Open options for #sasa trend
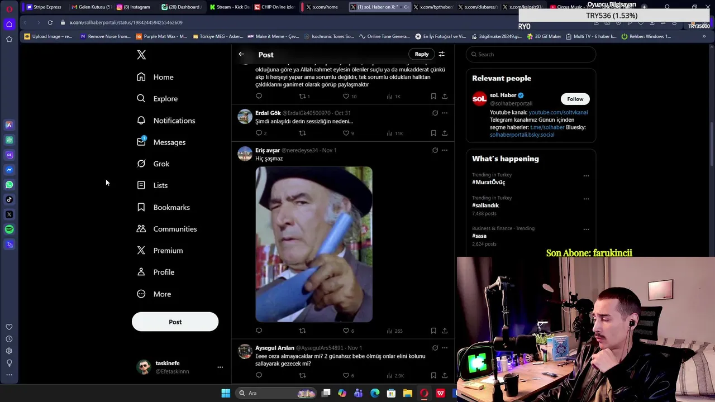The image size is (715, 402). click(x=586, y=229)
